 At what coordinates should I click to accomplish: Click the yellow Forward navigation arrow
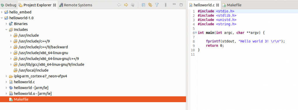pos(126,5)
